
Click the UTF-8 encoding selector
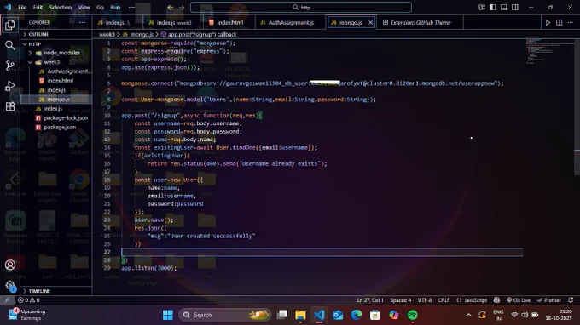[x=425, y=300]
